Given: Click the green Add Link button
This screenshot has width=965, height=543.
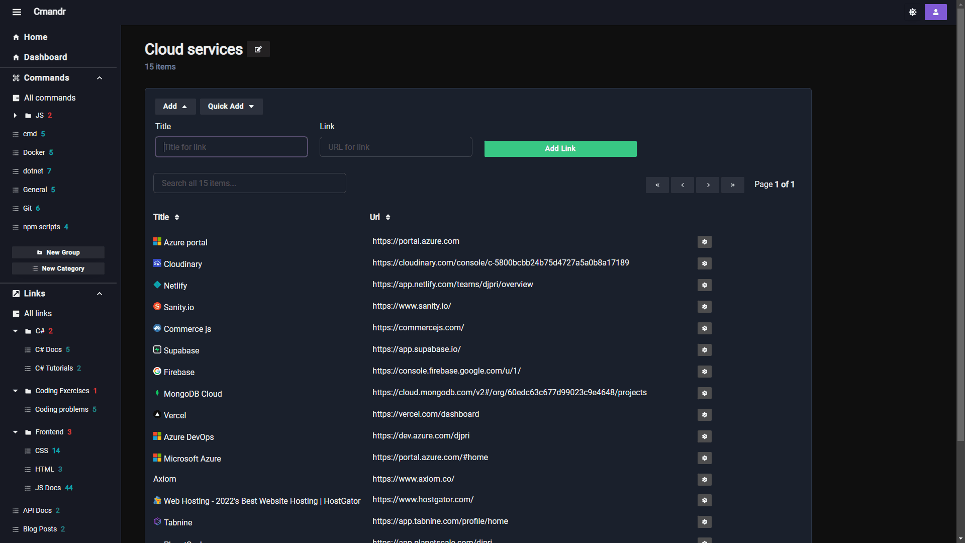Looking at the screenshot, I should (x=560, y=149).
